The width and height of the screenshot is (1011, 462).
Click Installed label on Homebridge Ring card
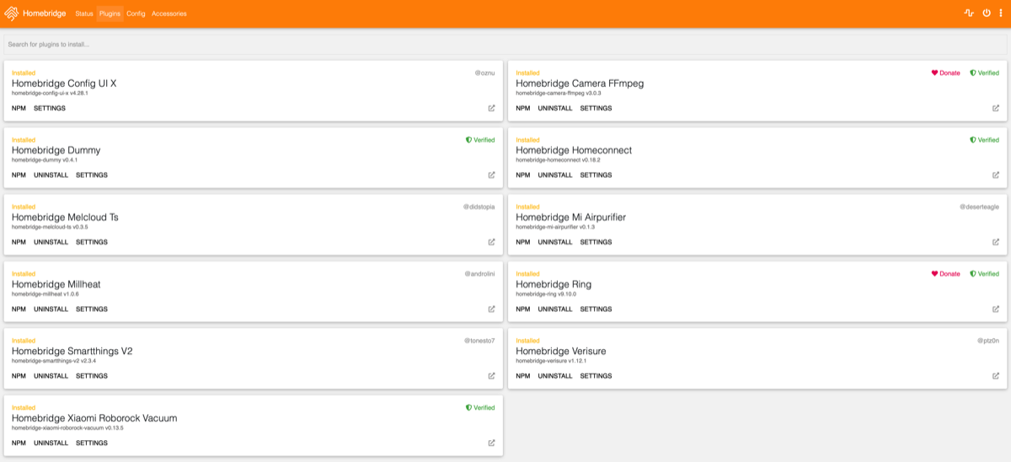click(x=527, y=274)
